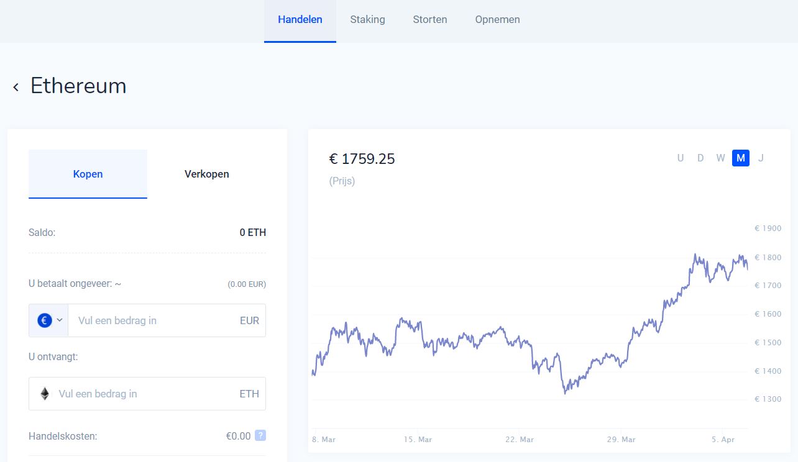
Task: Switch the chart to weekly W view
Action: (720, 158)
